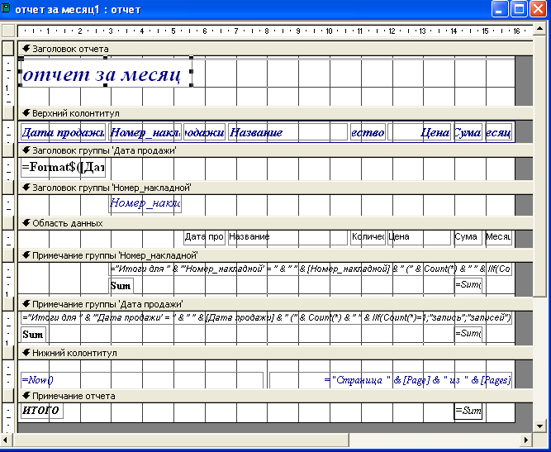
Task: Select the 'Сума' label in page header
Action: 468,132
